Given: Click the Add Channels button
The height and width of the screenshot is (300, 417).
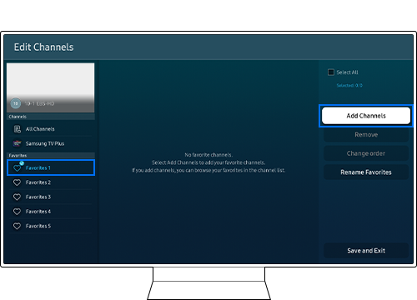Looking at the screenshot, I should (x=366, y=116).
